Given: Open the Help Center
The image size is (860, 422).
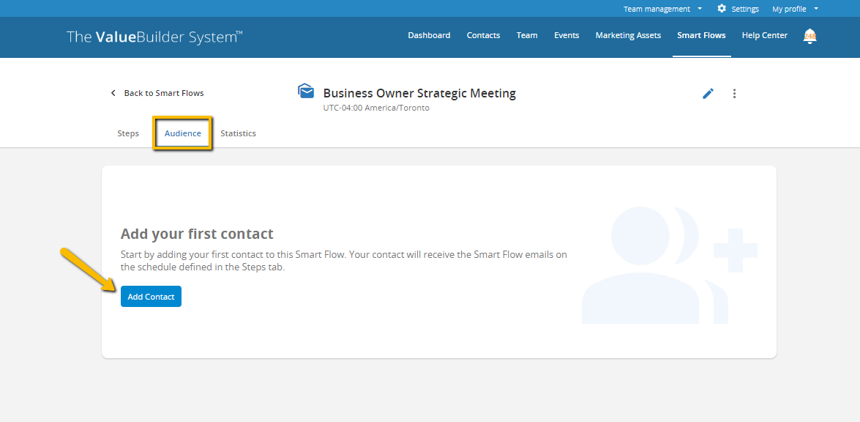Looking at the screenshot, I should [x=764, y=35].
